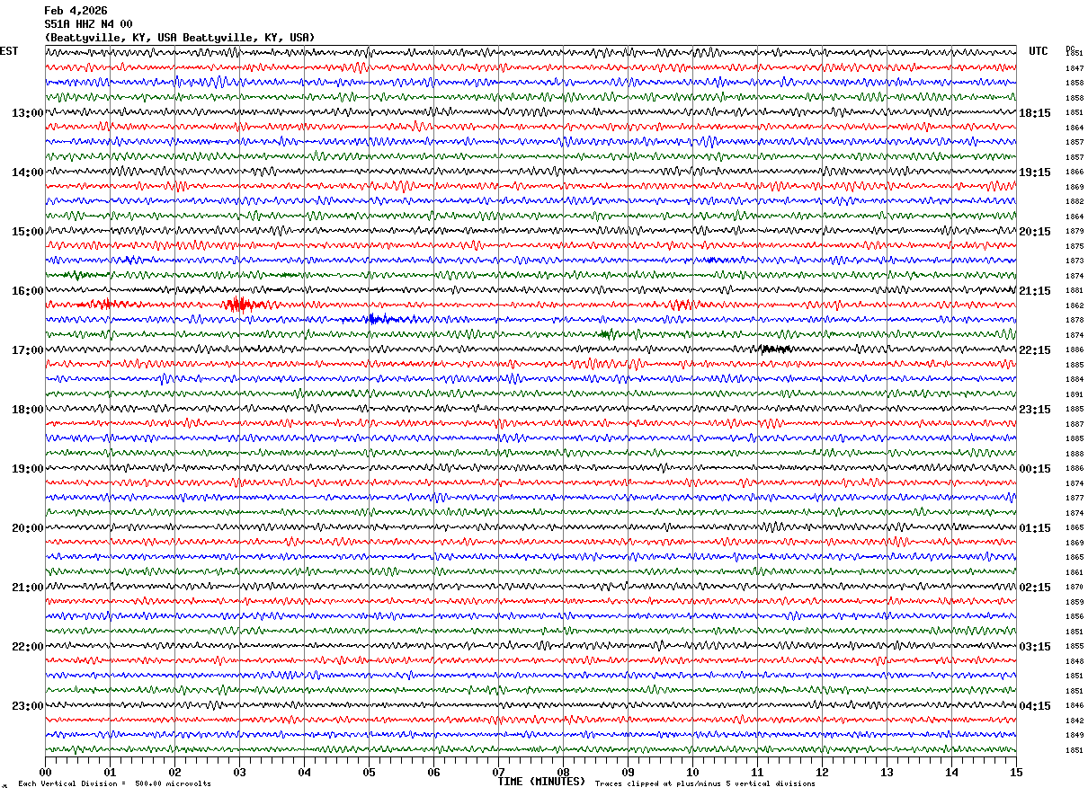Click minute axis tick label 10
Viewport: 1088px width, 796px height.
[x=692, y=772]
